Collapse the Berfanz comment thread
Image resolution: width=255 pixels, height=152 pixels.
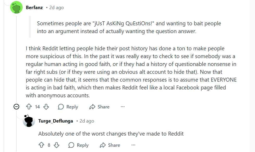point(16,107)
